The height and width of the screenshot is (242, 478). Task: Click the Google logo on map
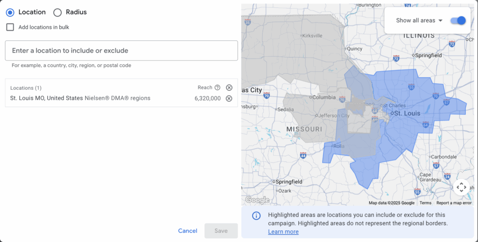pos(257,200)
